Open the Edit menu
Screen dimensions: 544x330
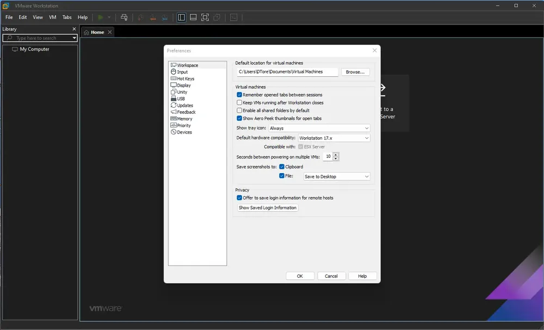tap(22, 17)
